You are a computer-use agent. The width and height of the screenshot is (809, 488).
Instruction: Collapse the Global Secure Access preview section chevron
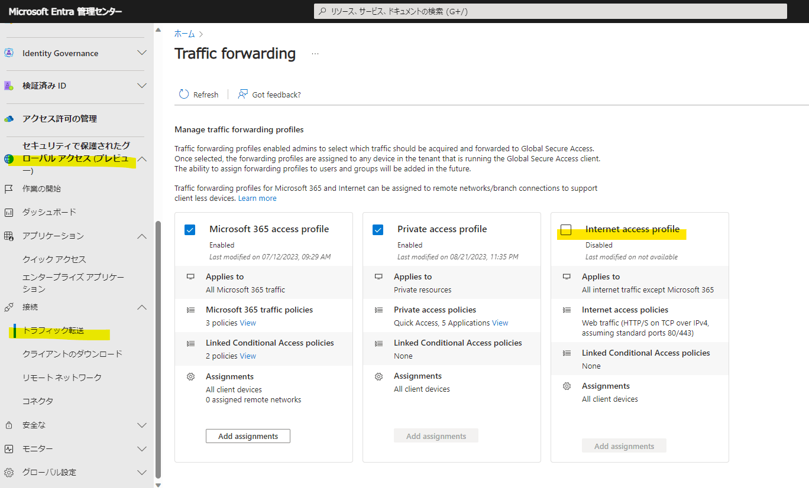(x=142, y=158)
